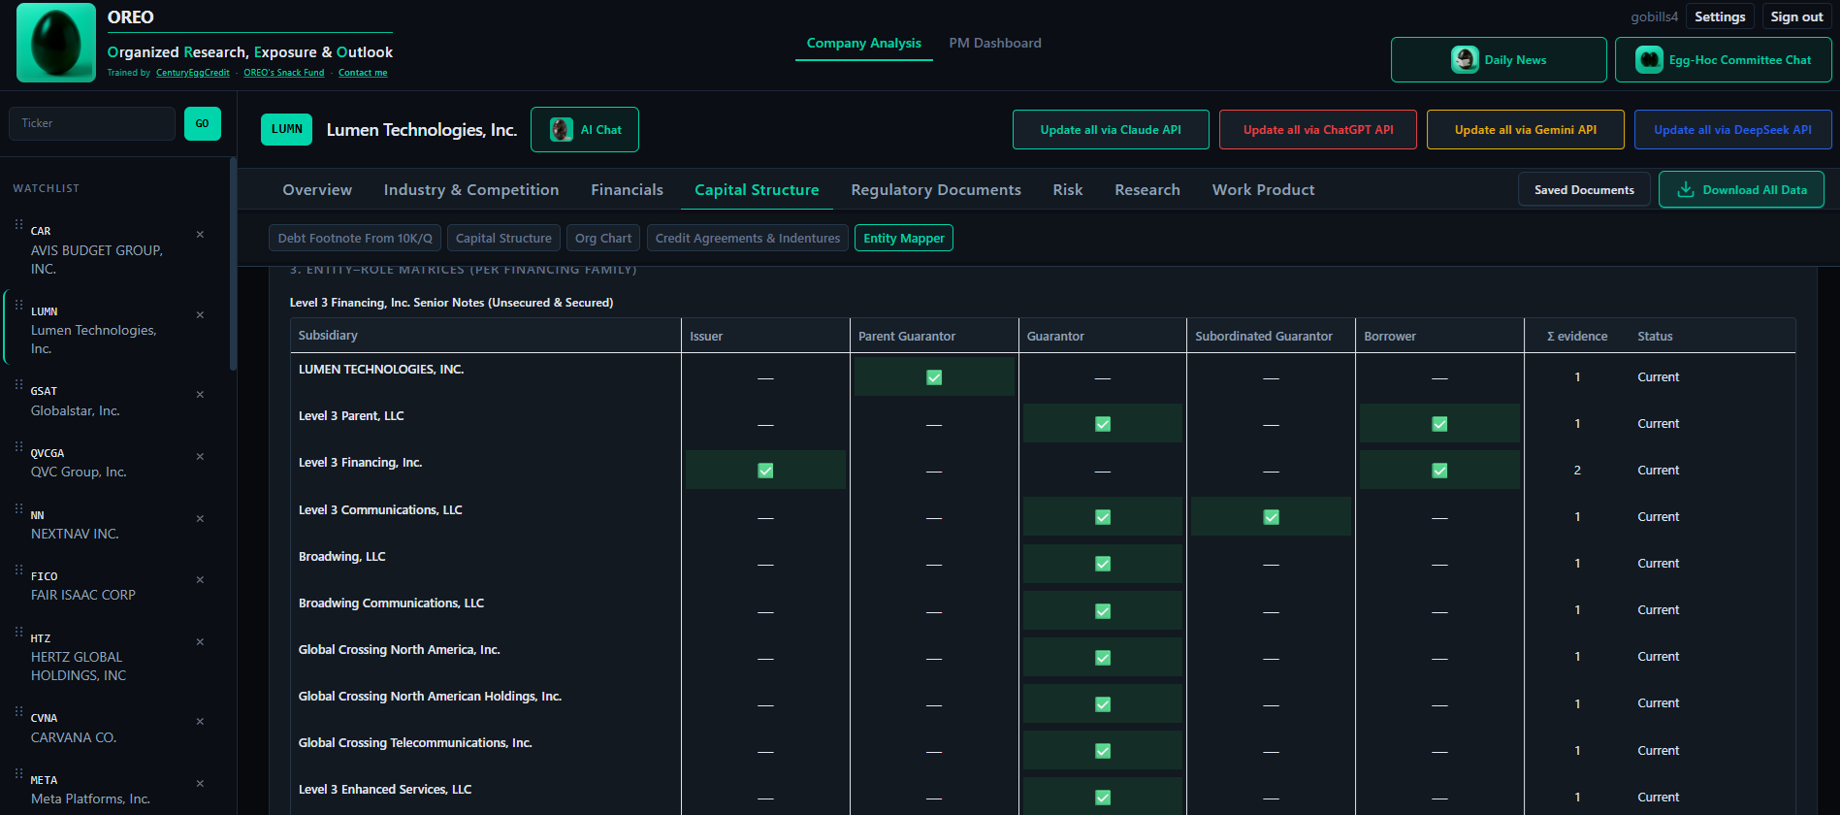The image size is (1840, 815).
Task: Remove NN from watchlist
Action: coord(200,518)
